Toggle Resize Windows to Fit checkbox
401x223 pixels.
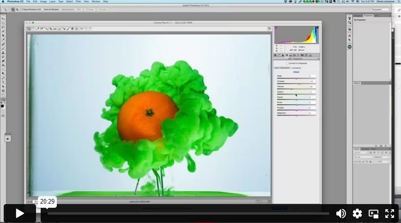pyautogui.click(x=22, y=9)
